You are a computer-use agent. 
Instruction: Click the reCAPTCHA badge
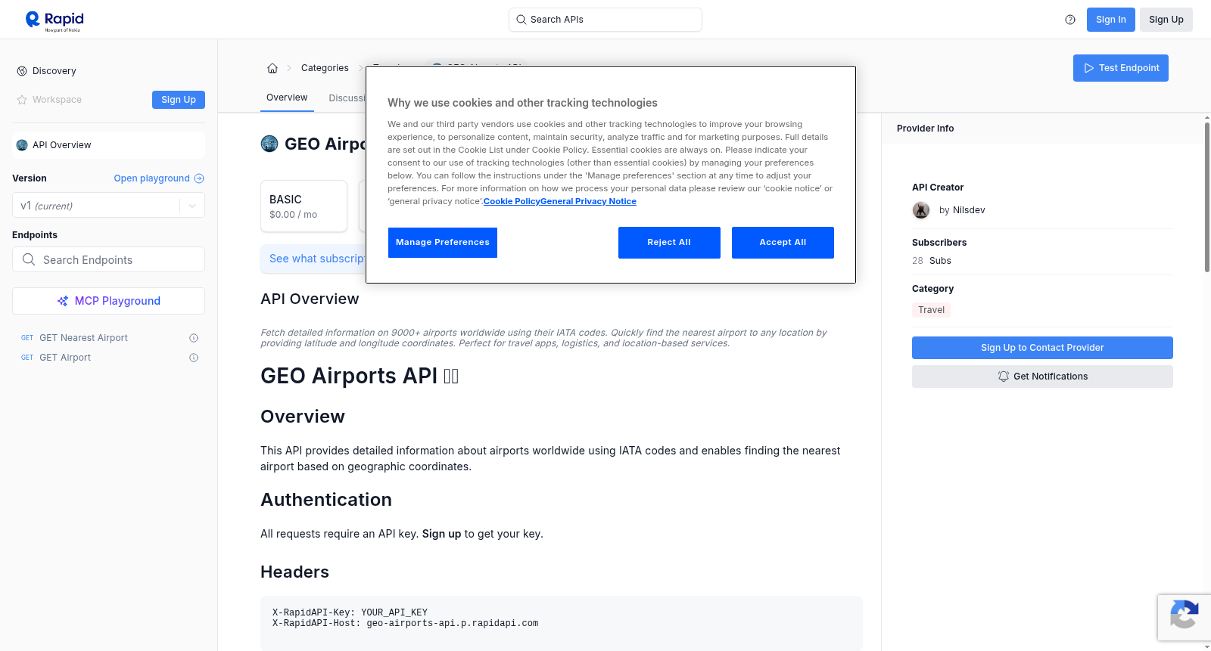pyautogui.click(x=1185, y=618)
